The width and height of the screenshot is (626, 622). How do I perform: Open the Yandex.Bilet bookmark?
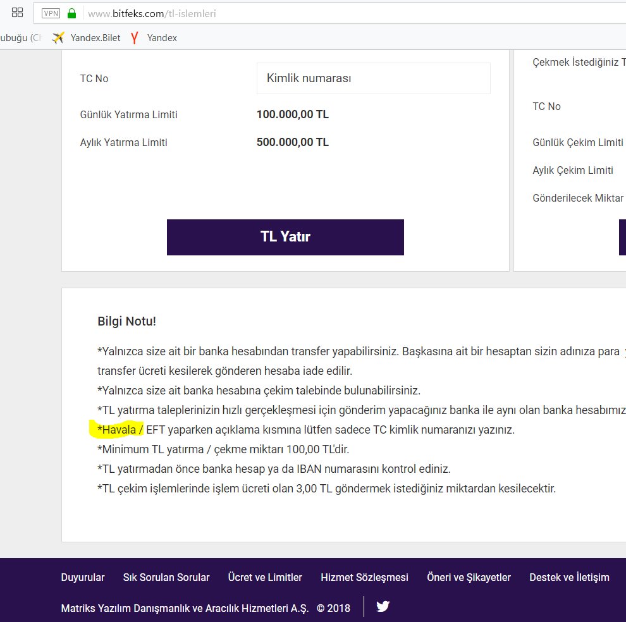tap(86, 38)
